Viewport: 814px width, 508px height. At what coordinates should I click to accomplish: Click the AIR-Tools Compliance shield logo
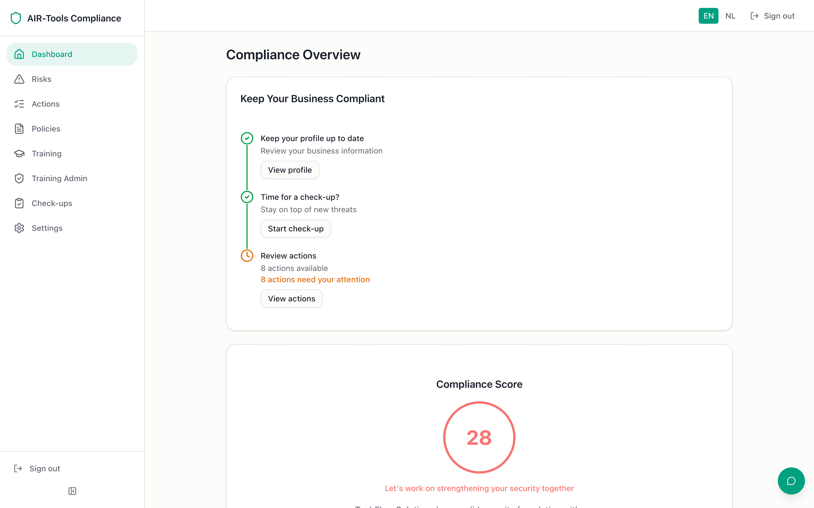click(x=16, y=18)
